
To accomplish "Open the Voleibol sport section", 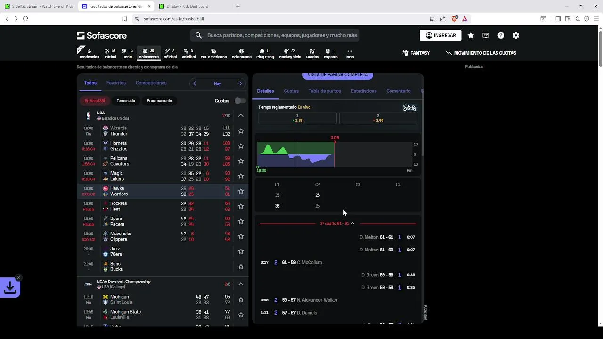I will coord(188,54).
